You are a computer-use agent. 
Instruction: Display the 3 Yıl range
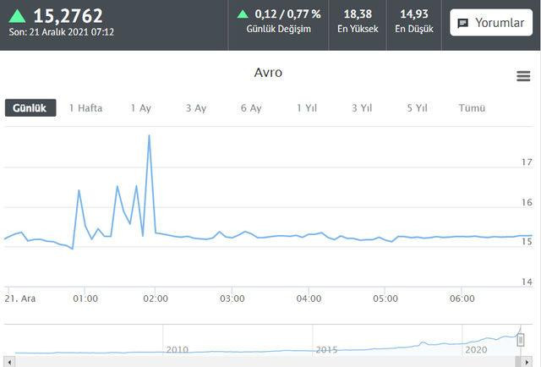(361, 108)
